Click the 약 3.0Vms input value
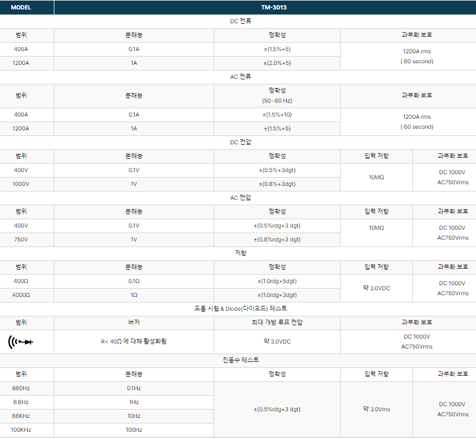This screenshot has height=439, width=476. tap(376, 409)
